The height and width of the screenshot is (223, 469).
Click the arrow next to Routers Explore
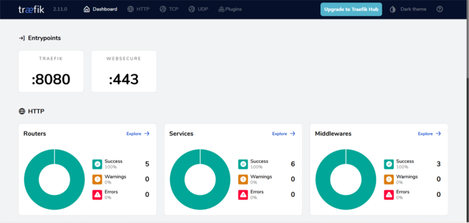click(x=147, y=134)
